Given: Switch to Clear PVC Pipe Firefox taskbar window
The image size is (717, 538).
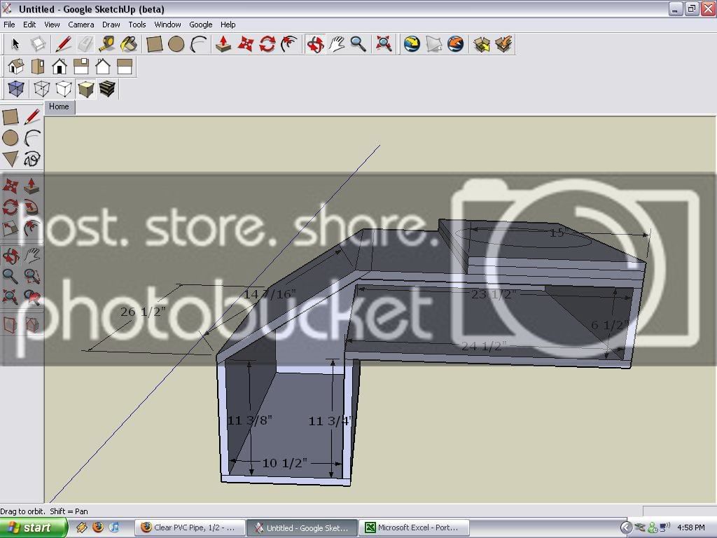Looking at the screenshot, I should tap(190, 528).
